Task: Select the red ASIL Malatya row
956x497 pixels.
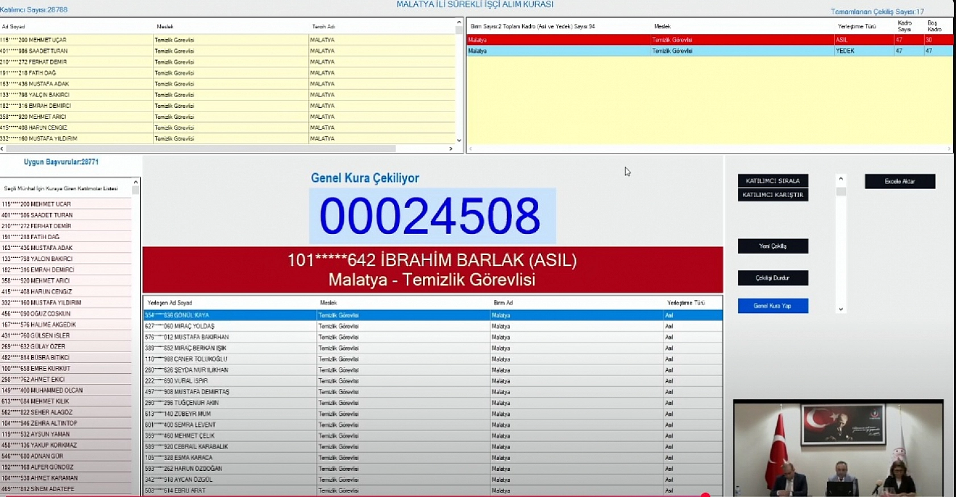Action: pos(709,40)
